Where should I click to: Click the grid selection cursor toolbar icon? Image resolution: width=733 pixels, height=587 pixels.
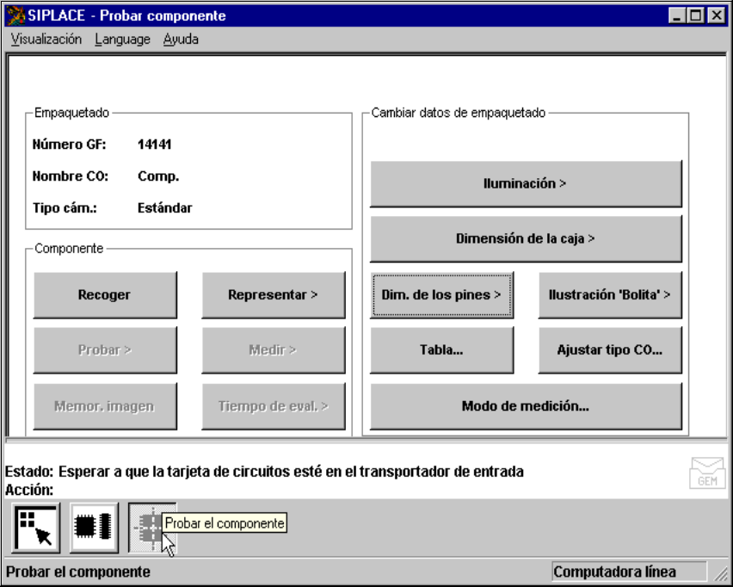pyautogui.click(x=36, y=528)
